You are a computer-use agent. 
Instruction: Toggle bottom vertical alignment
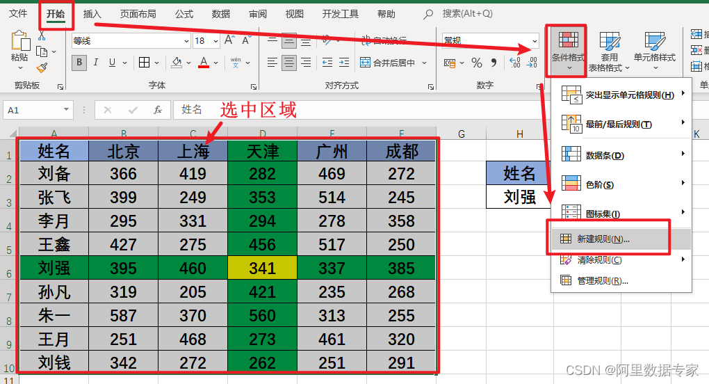(306, 41)
